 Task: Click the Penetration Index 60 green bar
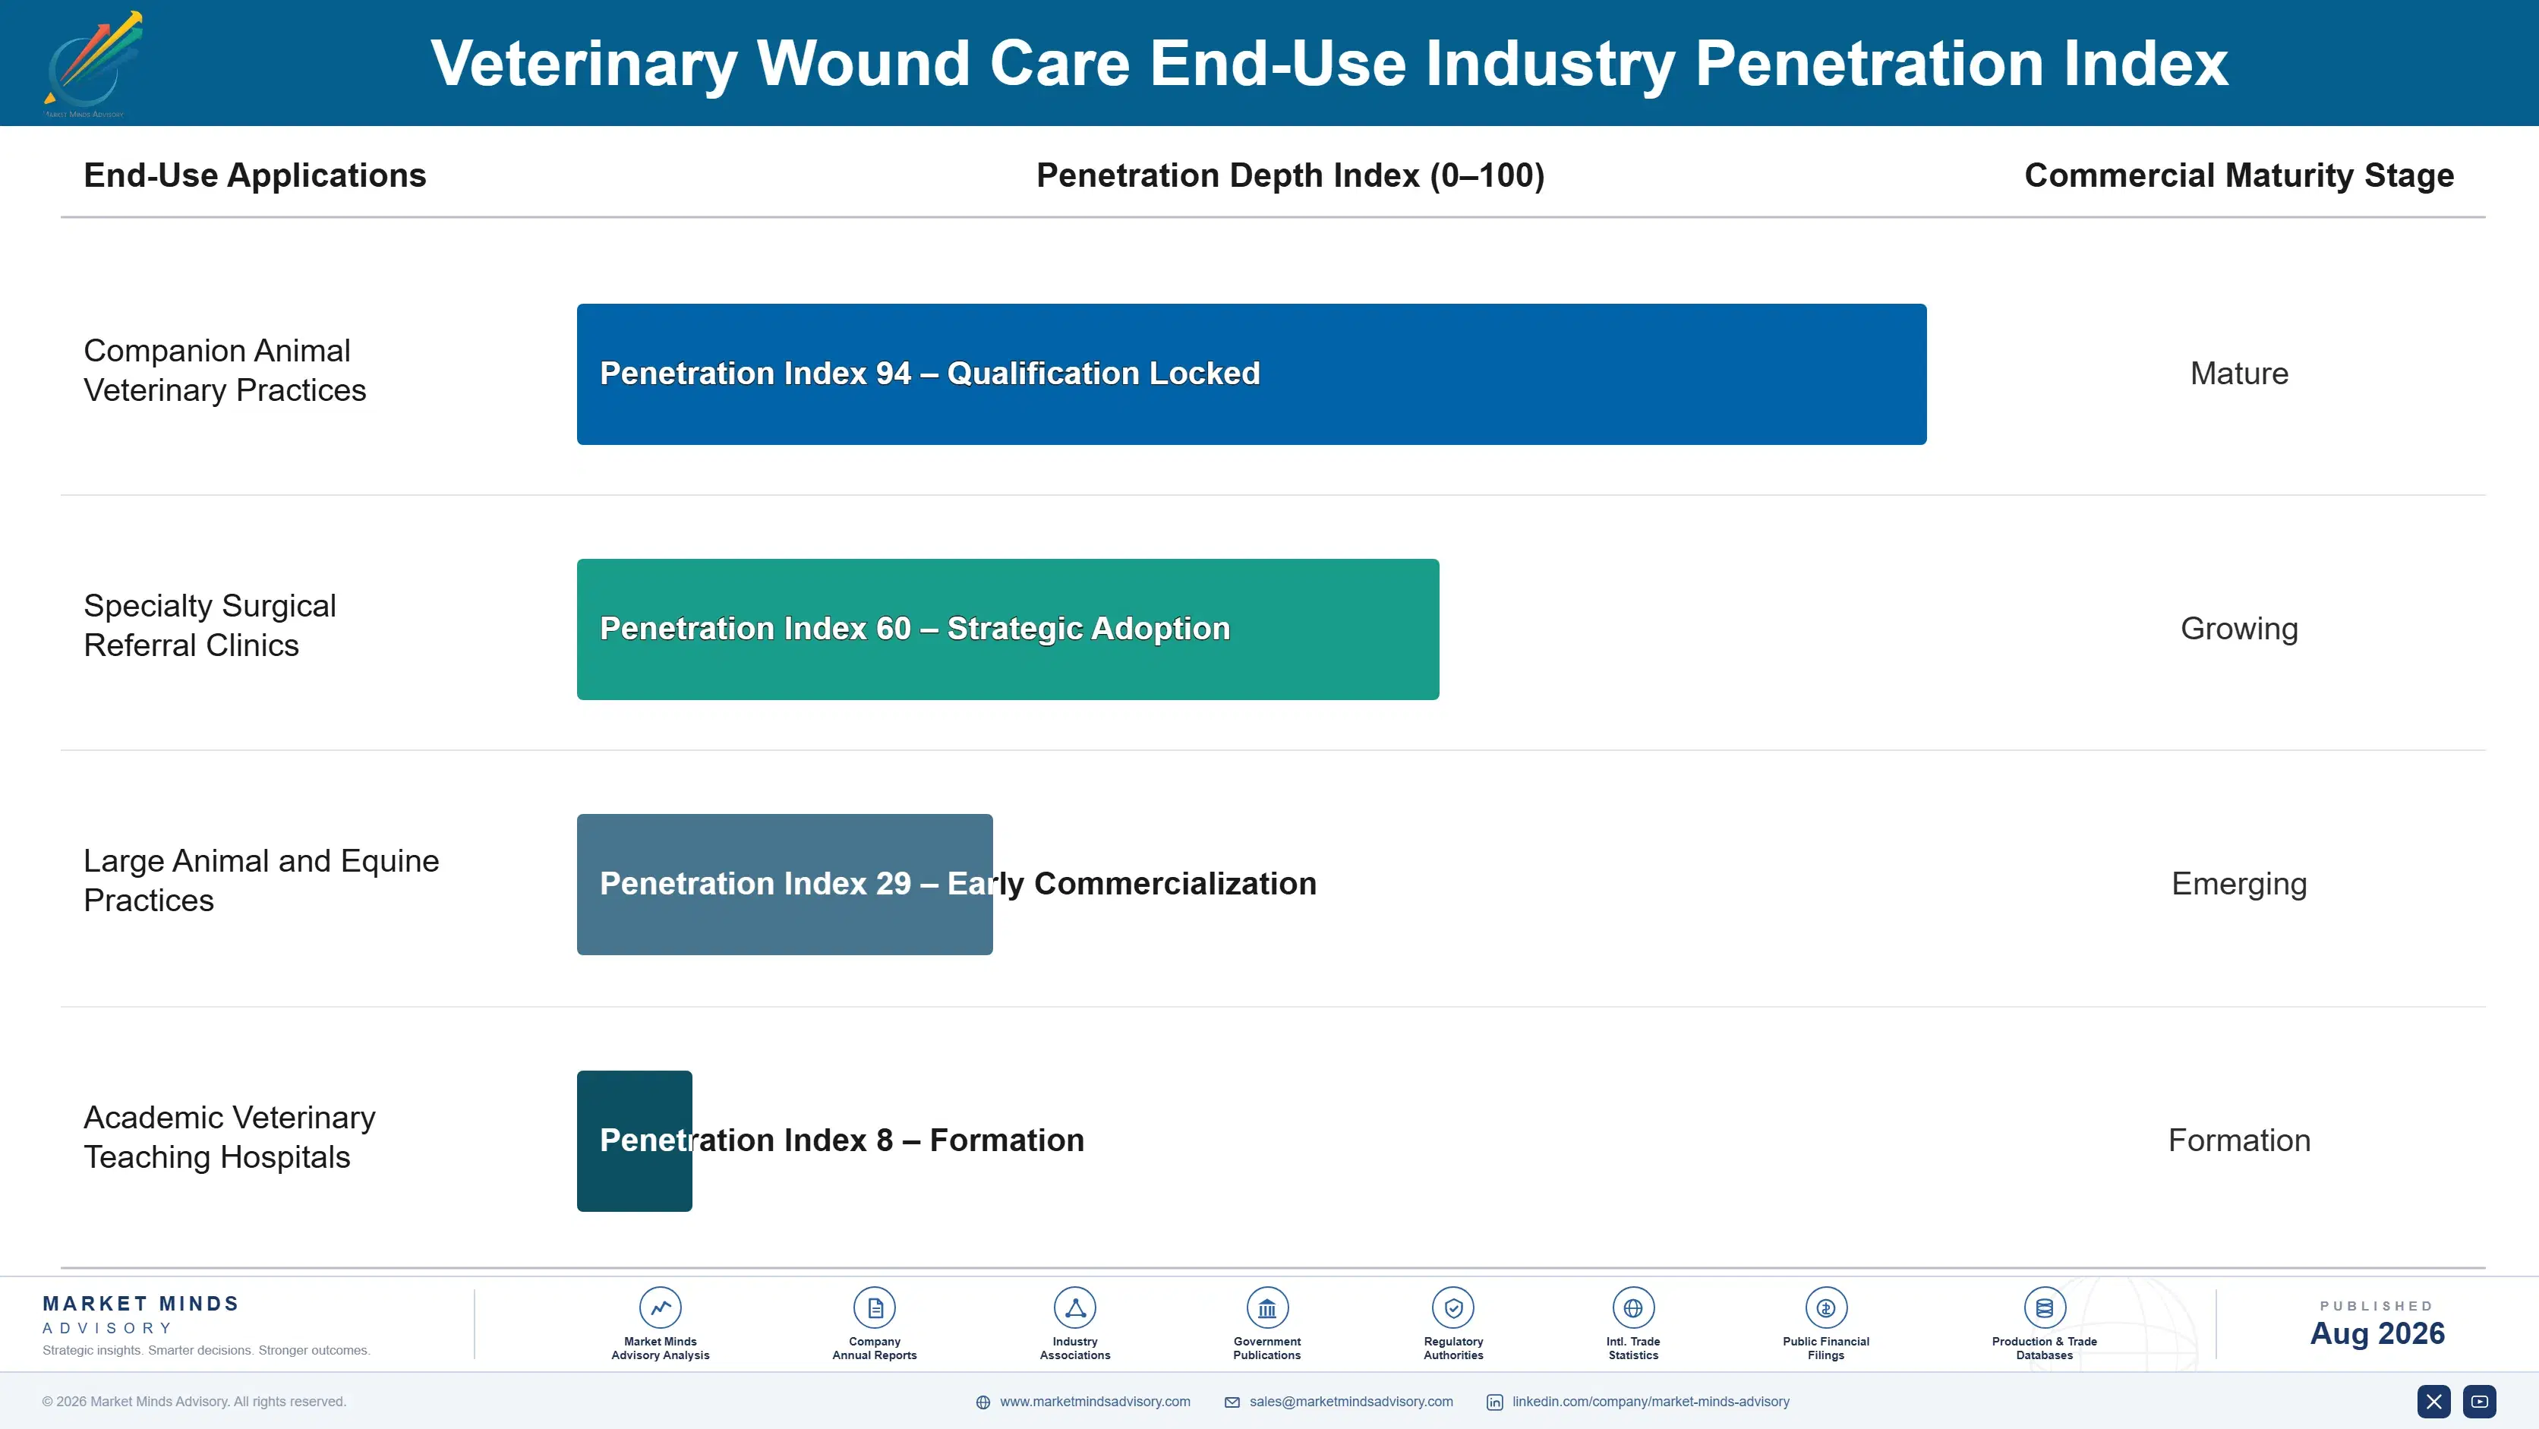[x=1008, y=629]
